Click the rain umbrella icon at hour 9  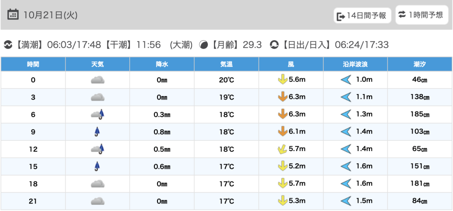97,132
